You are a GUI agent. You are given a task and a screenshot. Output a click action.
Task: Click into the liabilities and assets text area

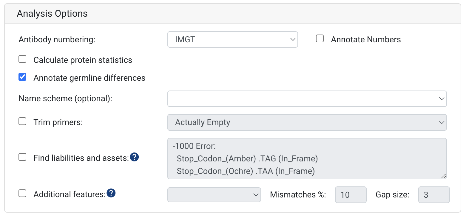(307, 158)
